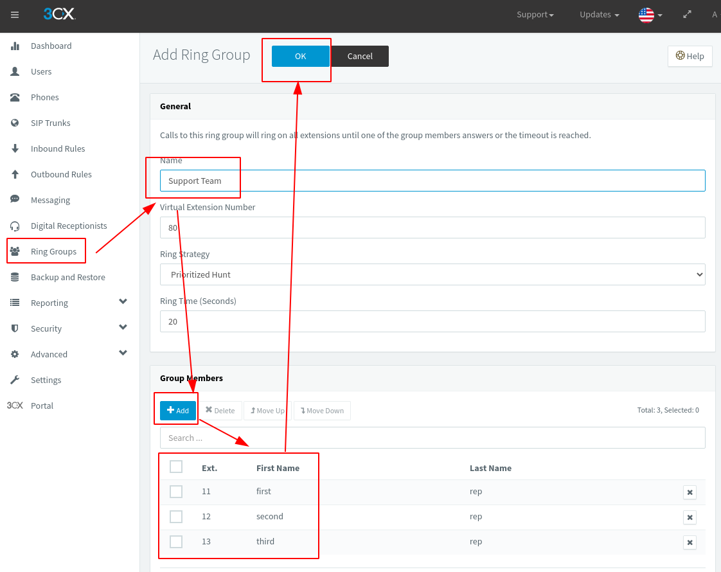Open the Updates menu
The image size is (721, 572).
(599, 15)
